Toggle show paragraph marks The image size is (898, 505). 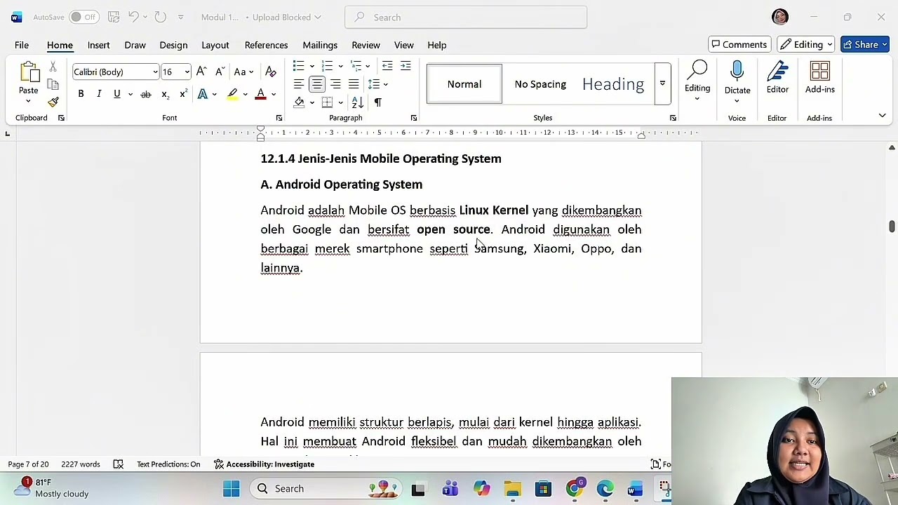tap(377, 102)
